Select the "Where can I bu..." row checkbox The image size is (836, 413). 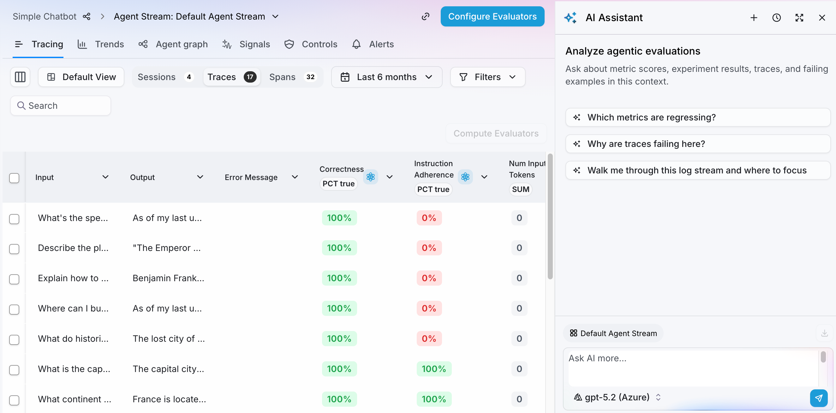click(x=14, y=309)
